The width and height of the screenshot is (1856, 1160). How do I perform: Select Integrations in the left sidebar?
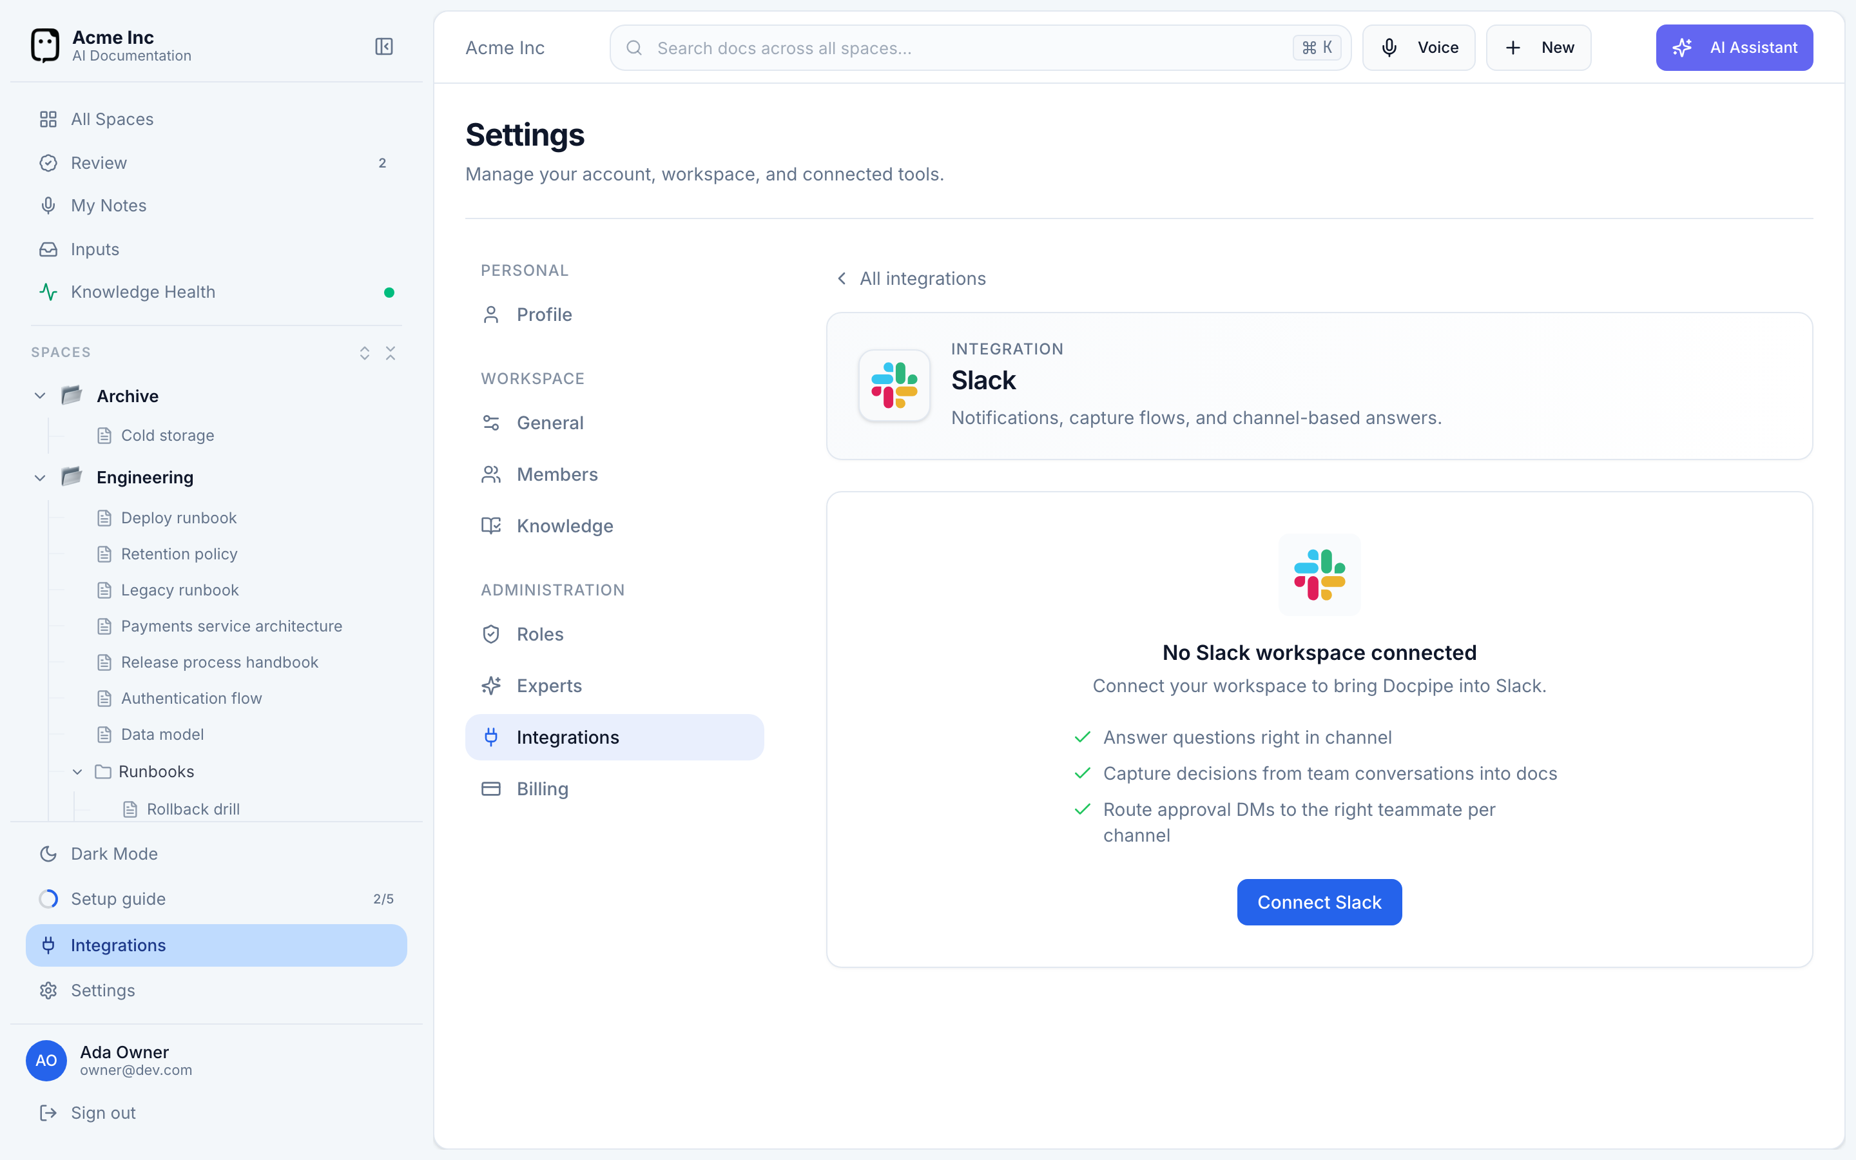coord(215,945)
